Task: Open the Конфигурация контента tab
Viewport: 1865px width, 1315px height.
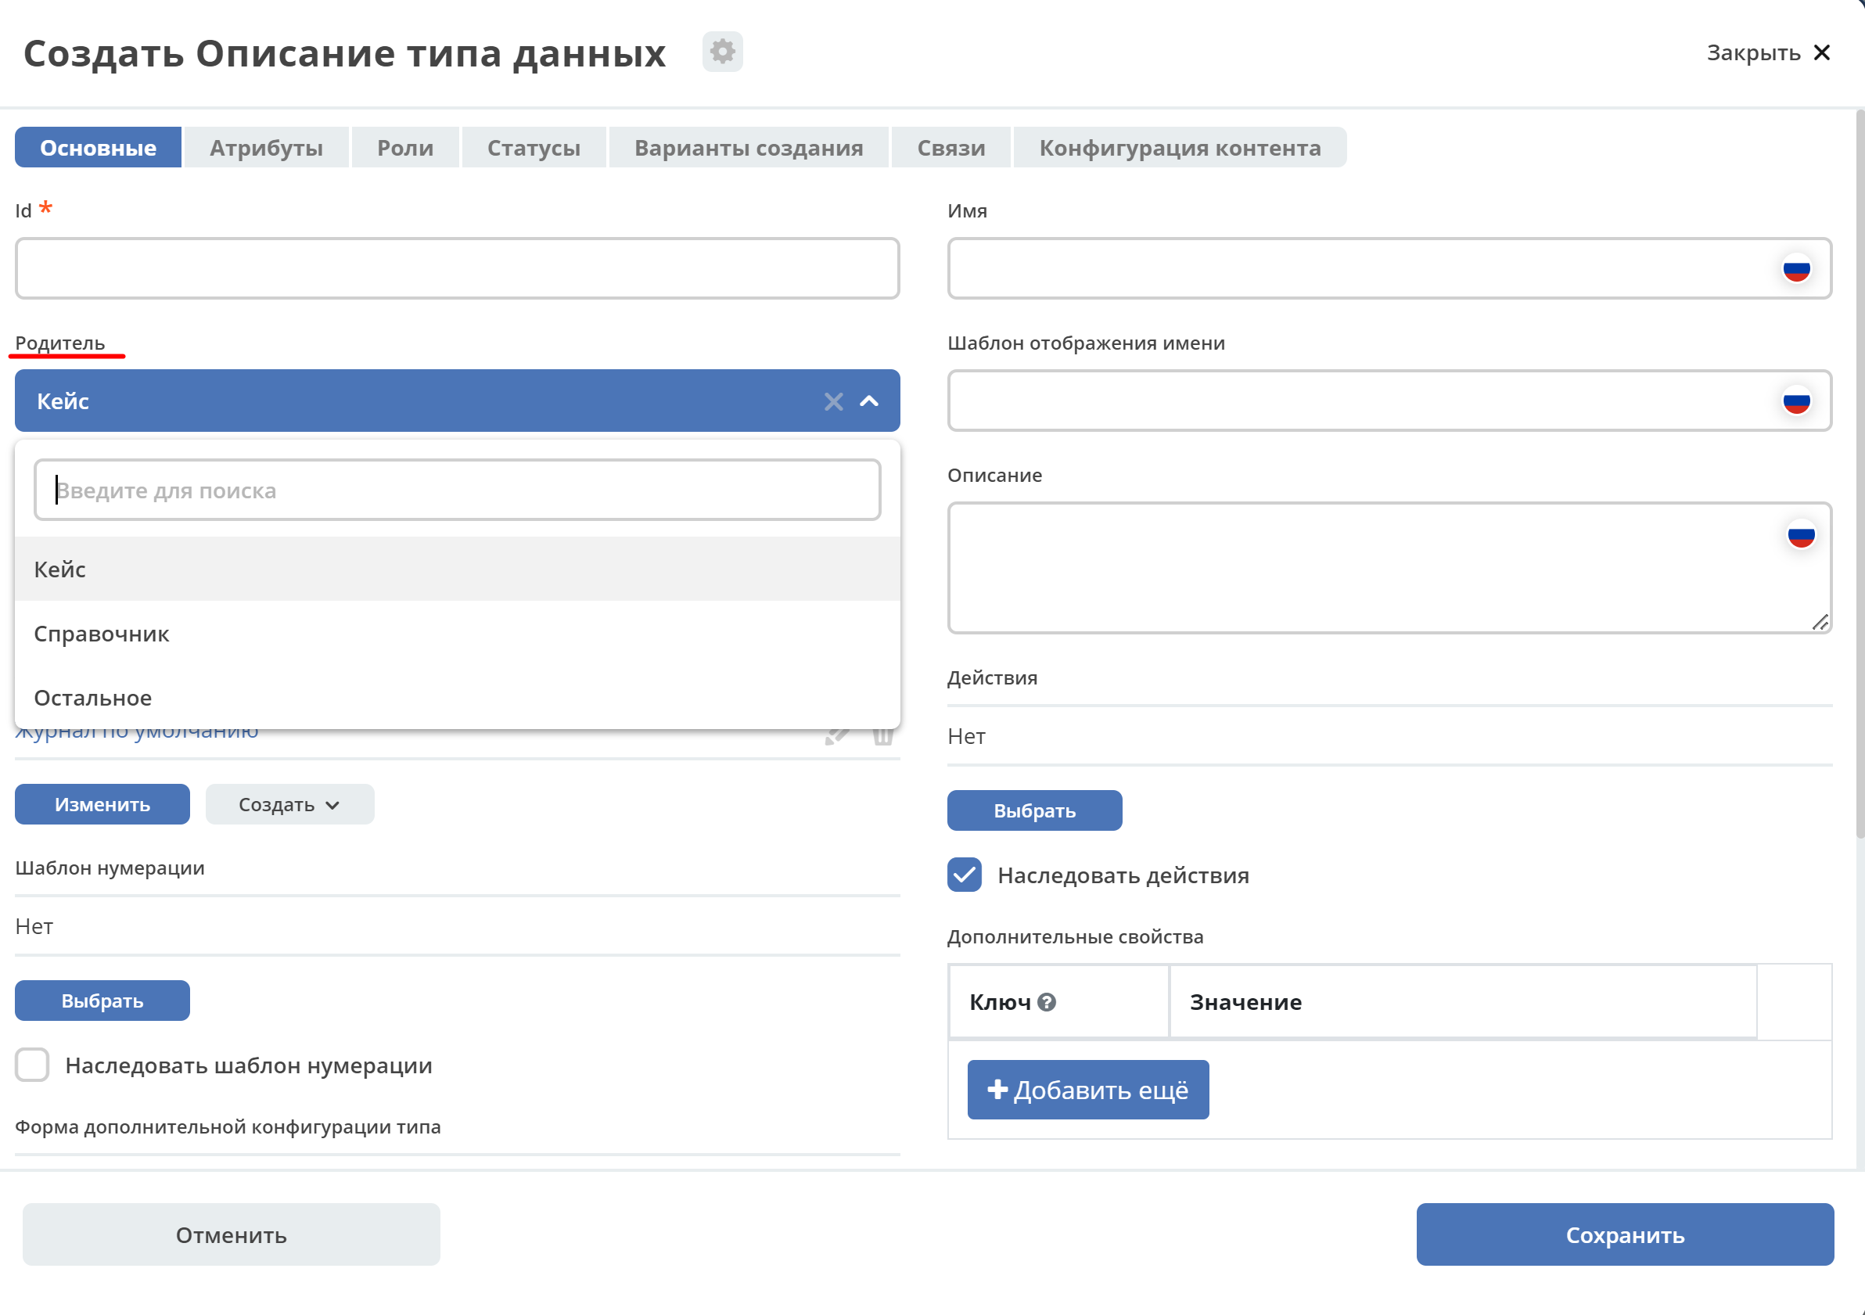Action: [x=1180, y=148]
